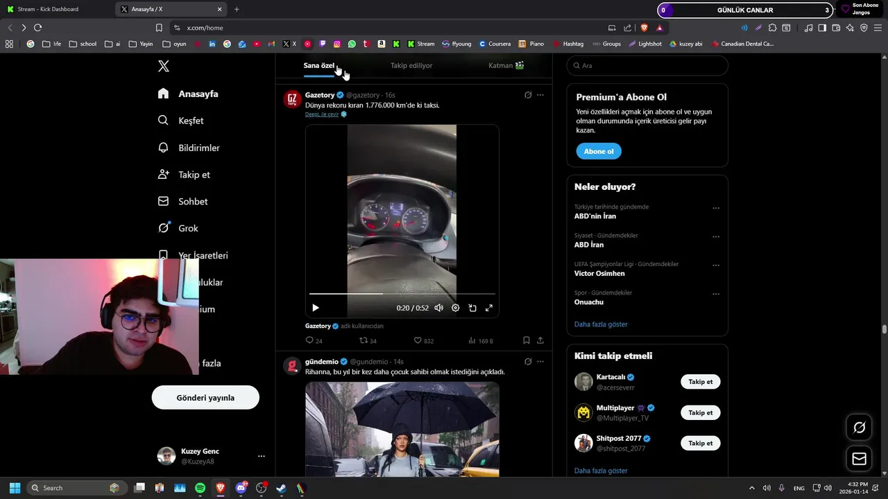
Task: Open Discord from the taskbar
Action: tap(241, 488)
